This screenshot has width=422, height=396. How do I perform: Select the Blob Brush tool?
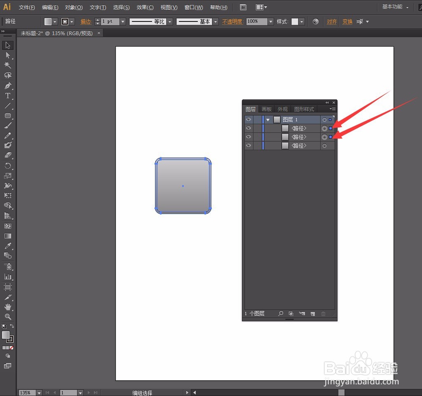[x=8, y=145]
